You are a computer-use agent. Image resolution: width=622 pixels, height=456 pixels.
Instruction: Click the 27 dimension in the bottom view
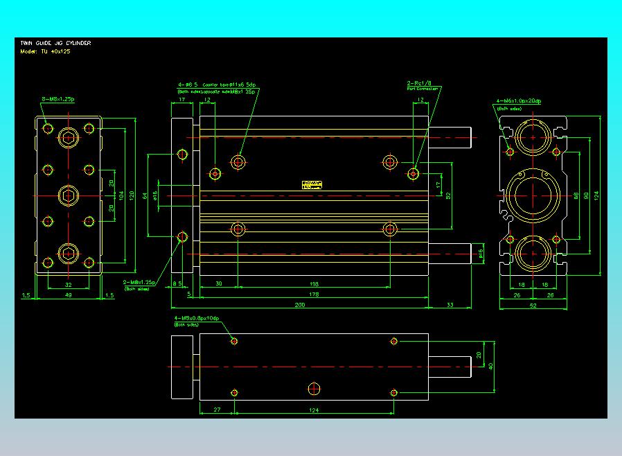point(217,410)
